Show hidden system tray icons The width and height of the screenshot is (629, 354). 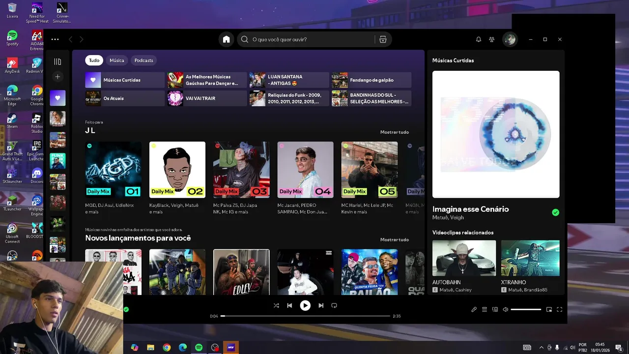click(541, 347)
